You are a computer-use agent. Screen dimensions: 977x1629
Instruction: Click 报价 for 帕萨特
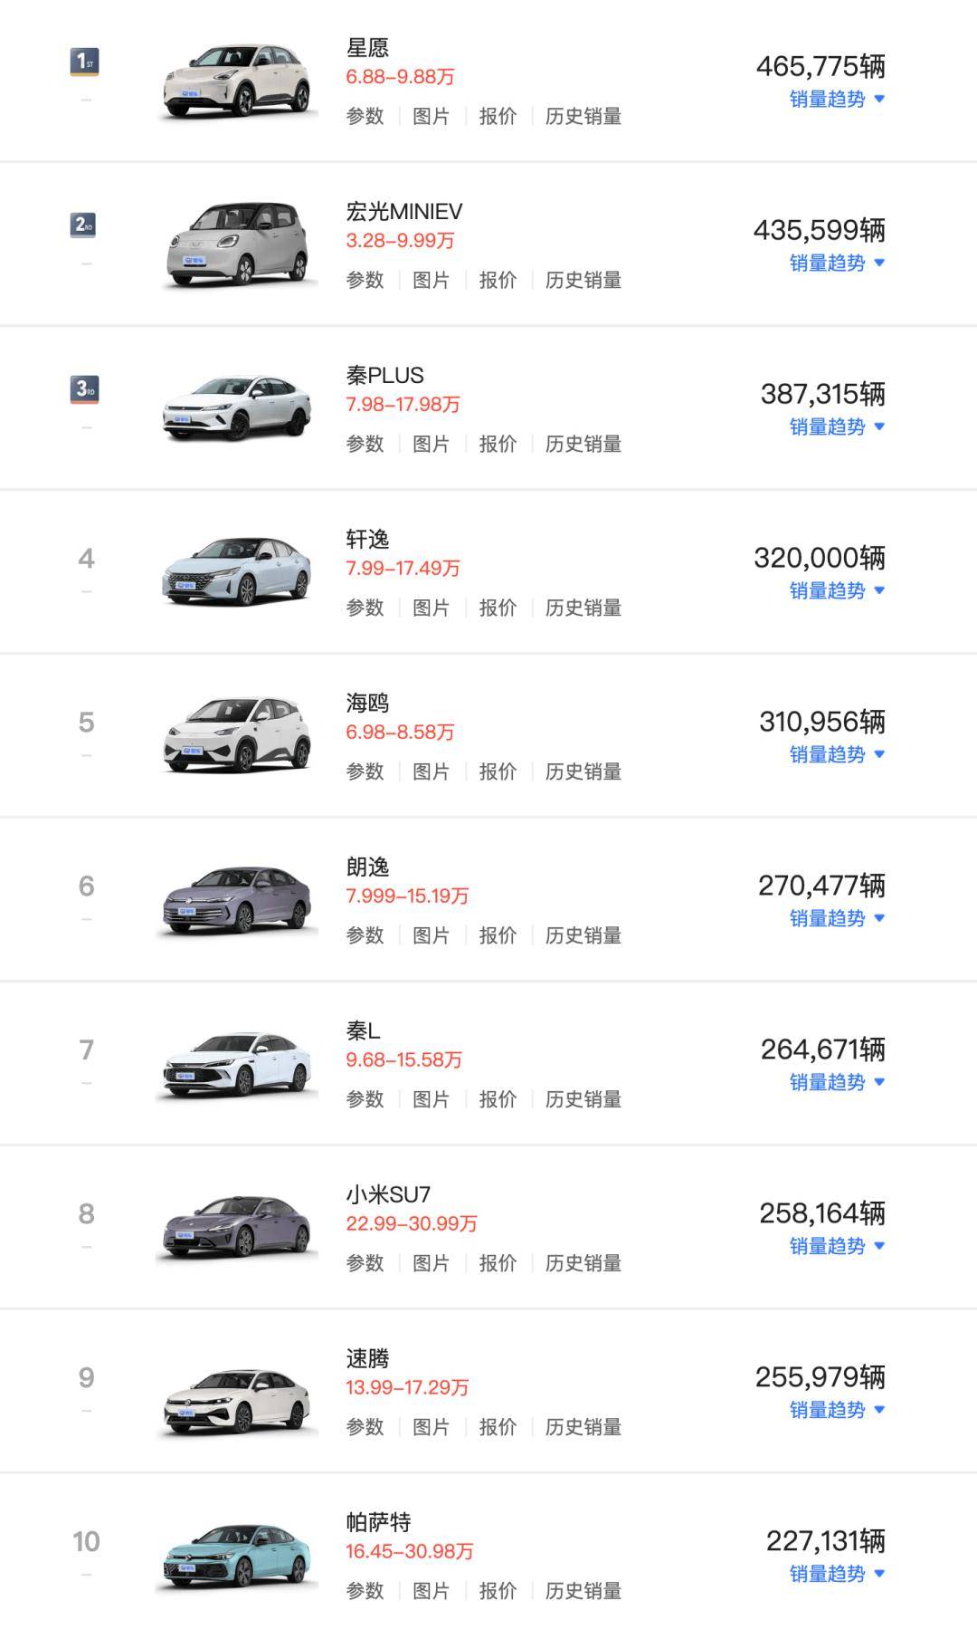point(498,1592)
